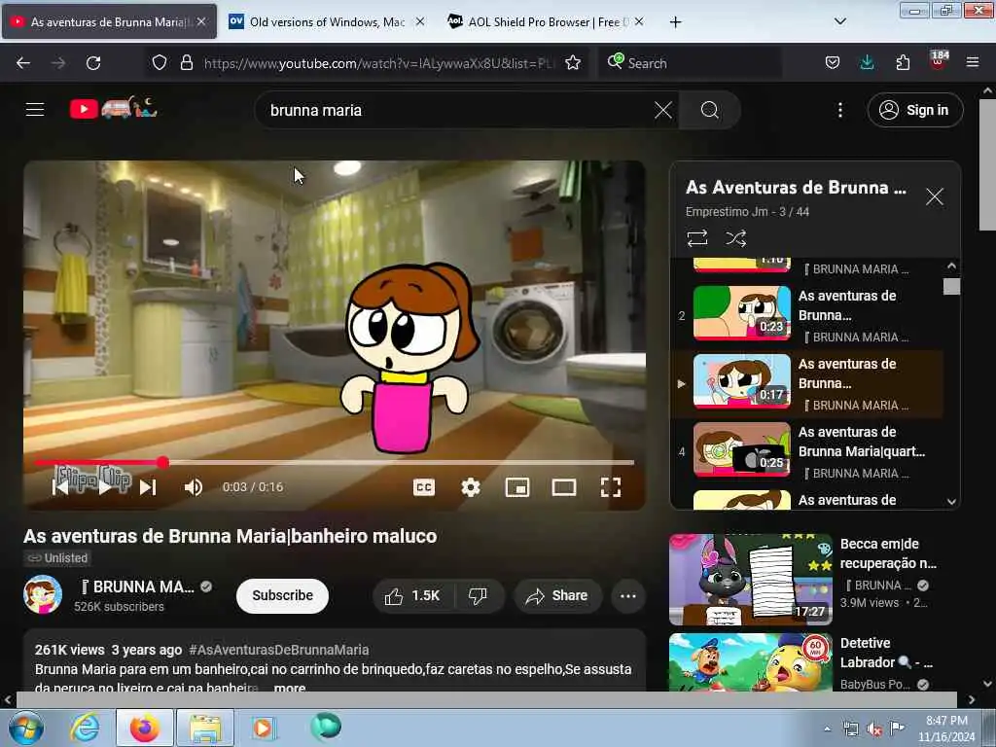Open Detetive Labrador video thumbnail
The height and width of the screenshot is (747, 996).
(750, 661)
